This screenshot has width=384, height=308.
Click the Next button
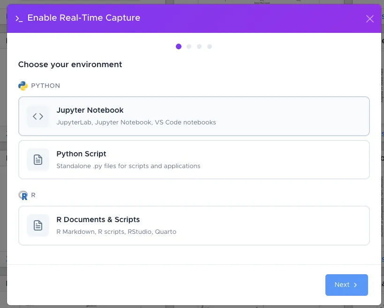346,285
